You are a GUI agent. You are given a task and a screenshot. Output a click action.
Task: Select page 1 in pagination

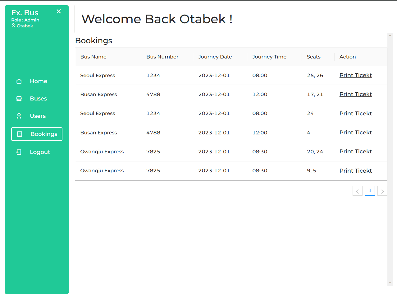370,191
